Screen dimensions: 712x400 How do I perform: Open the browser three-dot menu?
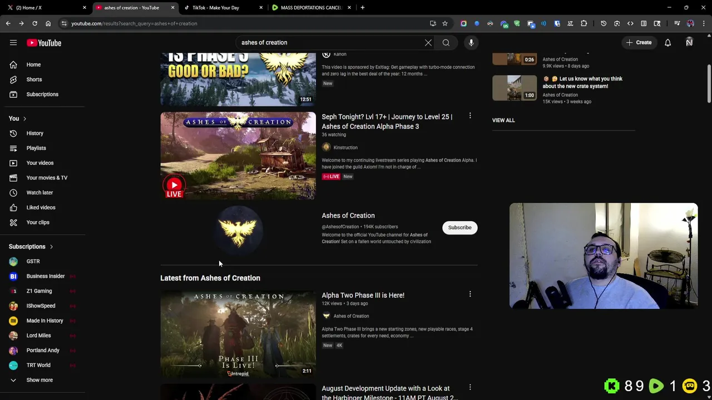tap(704, 23)
